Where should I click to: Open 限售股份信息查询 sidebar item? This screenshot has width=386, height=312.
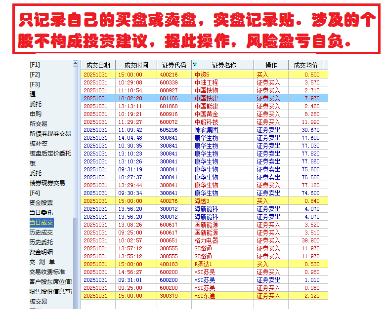(51, 292)
